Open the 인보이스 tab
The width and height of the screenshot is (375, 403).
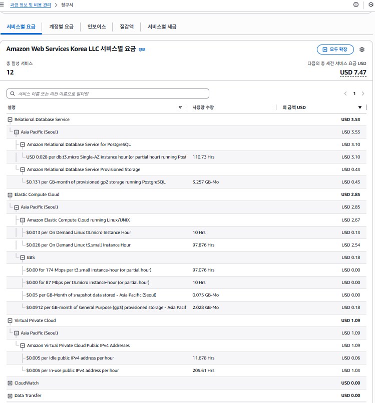coord(97,26)
